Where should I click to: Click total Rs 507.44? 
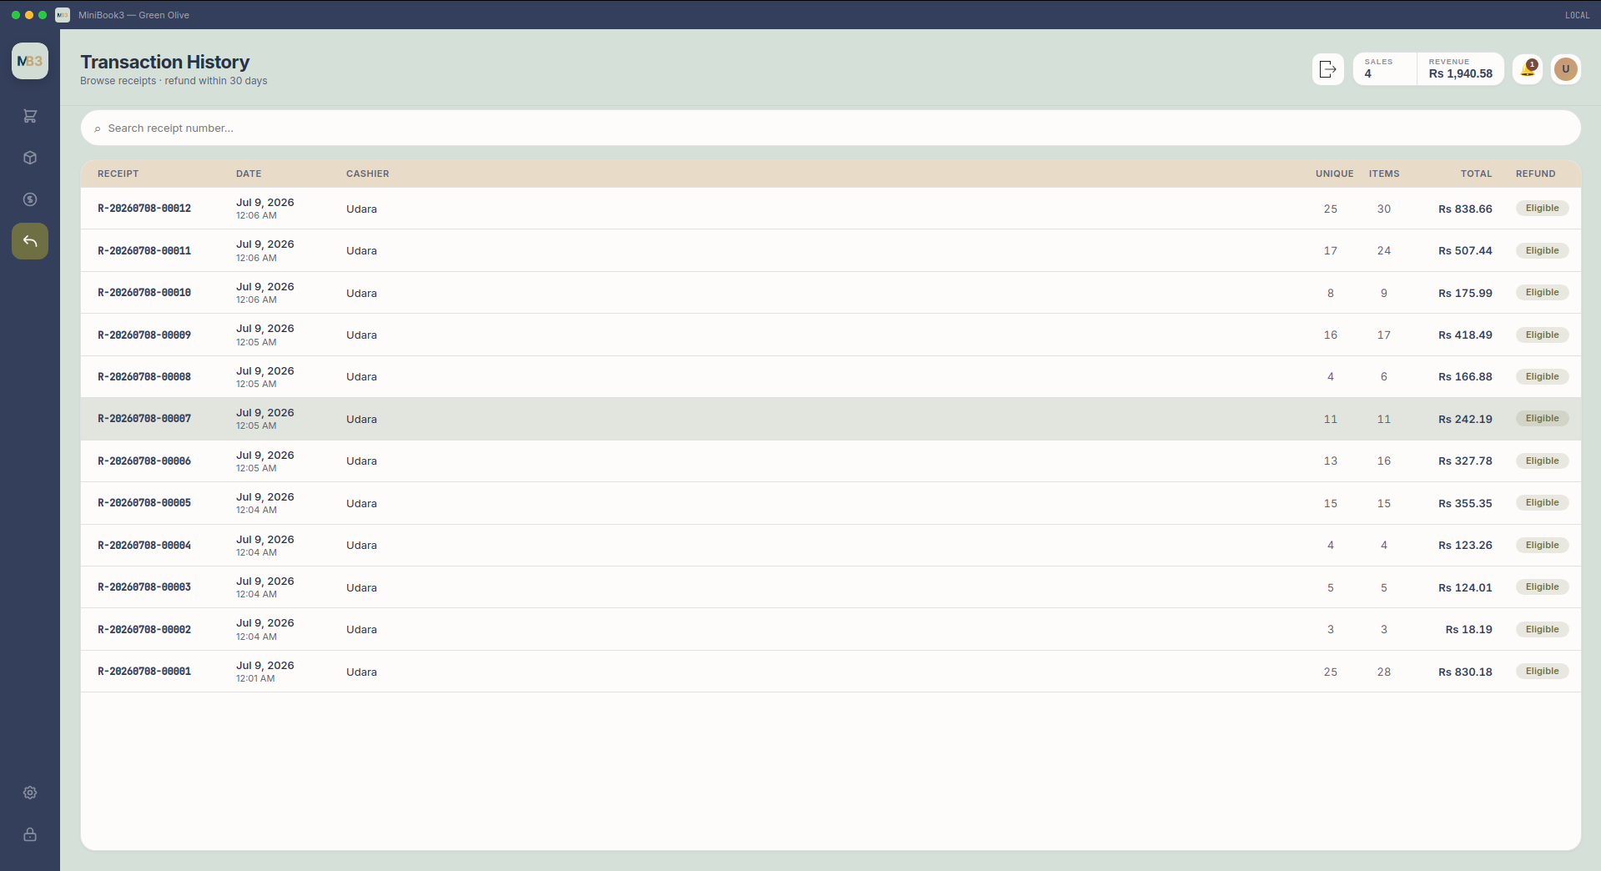[x=1465, y=250]
